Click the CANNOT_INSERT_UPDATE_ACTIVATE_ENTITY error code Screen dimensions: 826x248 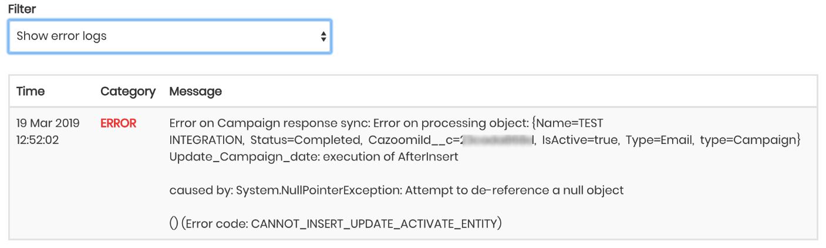[x=373, y=224]
